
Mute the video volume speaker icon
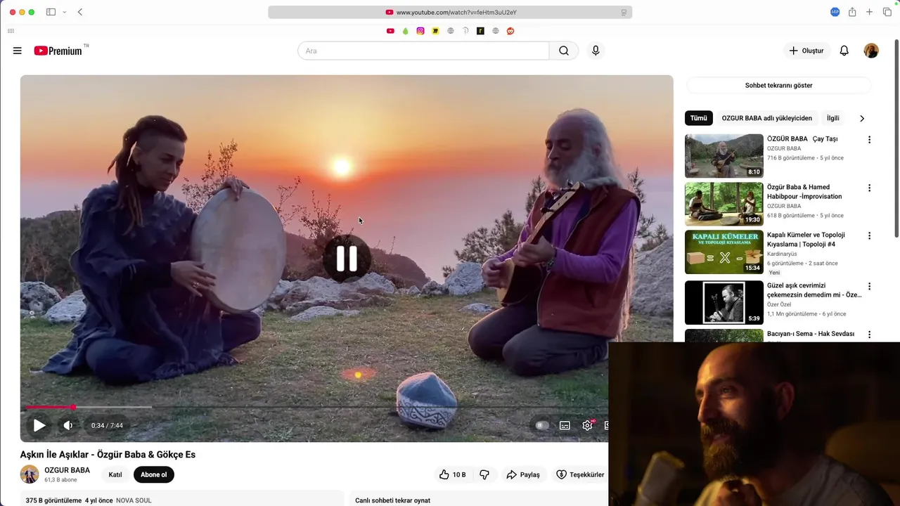[68, 425]
